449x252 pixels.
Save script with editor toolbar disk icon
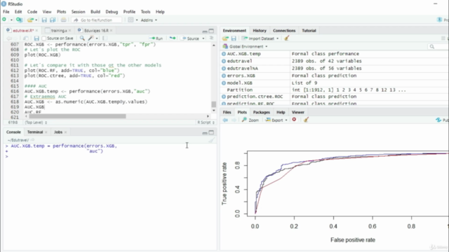tap(36, 38)
